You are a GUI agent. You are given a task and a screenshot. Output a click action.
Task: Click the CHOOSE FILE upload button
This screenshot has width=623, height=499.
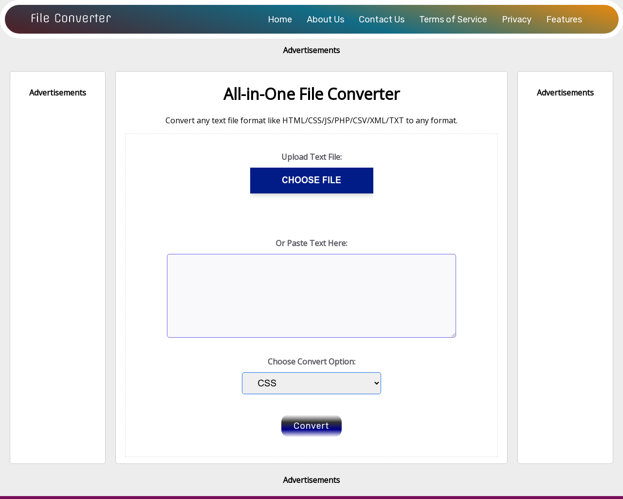(x=311, y=180)
